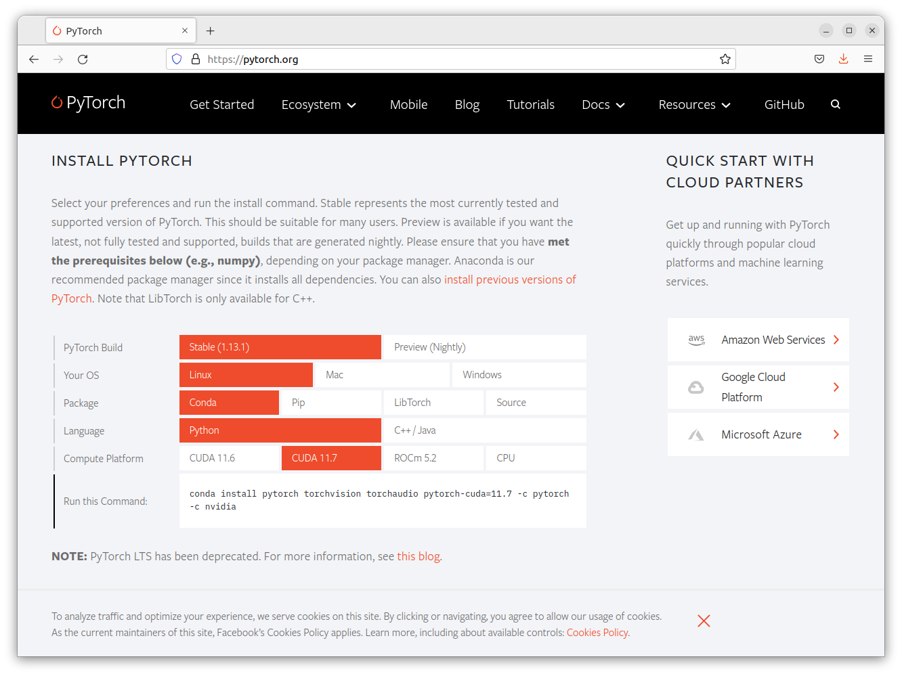Click the site padlock security icon
Viewport: 902px width, 676px height.
[196, 59]
